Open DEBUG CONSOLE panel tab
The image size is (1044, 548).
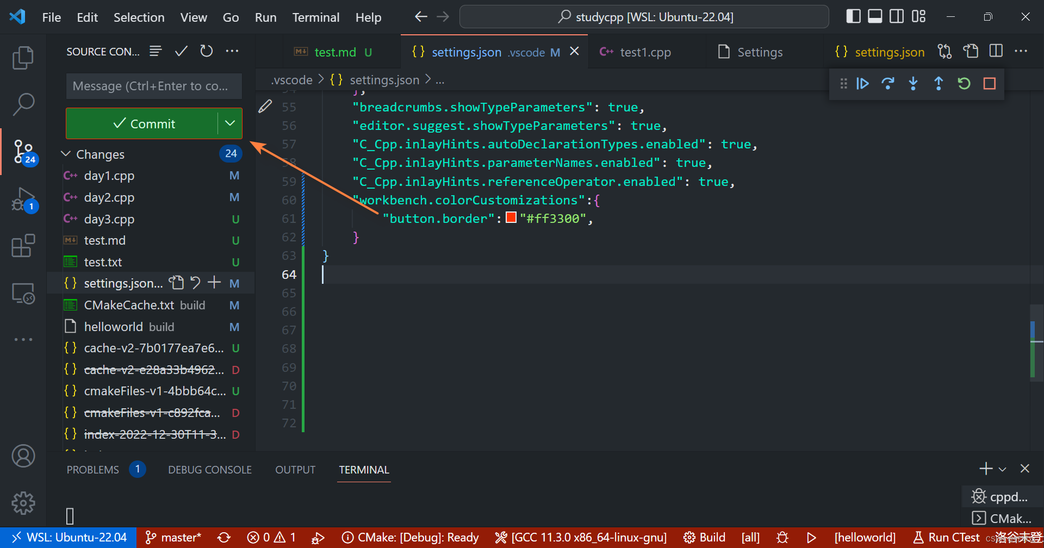(x=210, y=470)
